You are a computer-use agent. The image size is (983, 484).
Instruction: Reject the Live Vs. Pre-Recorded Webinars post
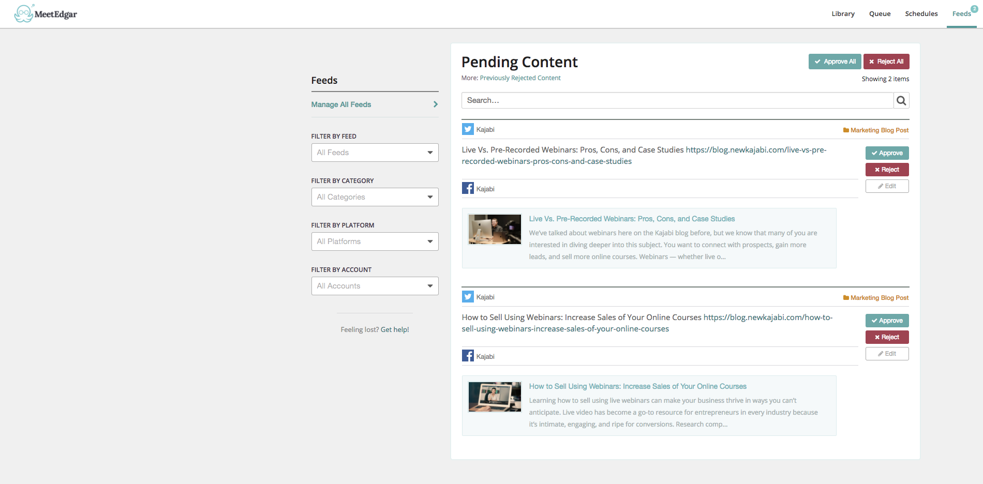tap(887, 170)
